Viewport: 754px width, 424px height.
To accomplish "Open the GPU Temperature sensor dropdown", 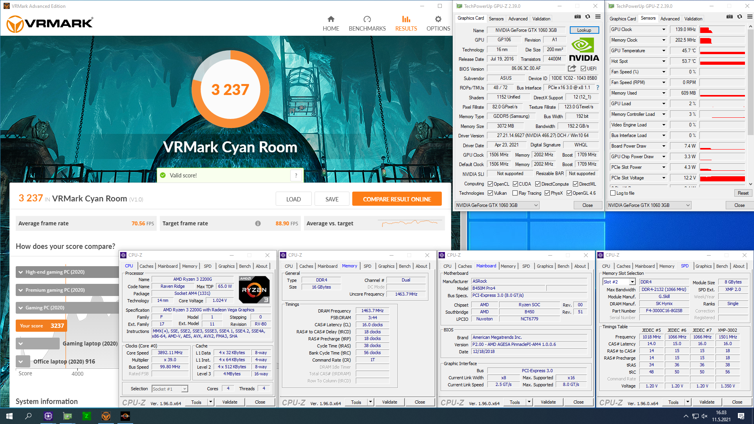I will tap(664, 51).
